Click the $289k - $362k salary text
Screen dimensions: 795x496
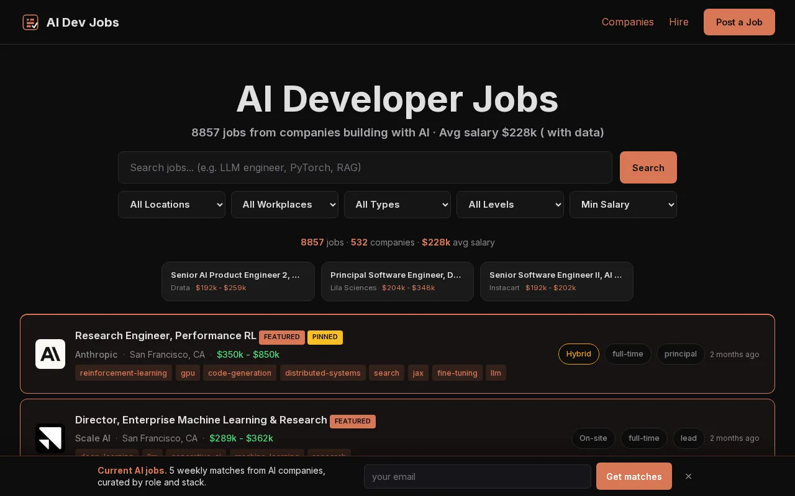tap(241, 438)
